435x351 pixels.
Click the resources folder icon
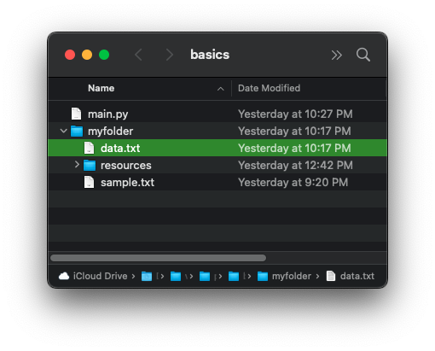point(90,166)
